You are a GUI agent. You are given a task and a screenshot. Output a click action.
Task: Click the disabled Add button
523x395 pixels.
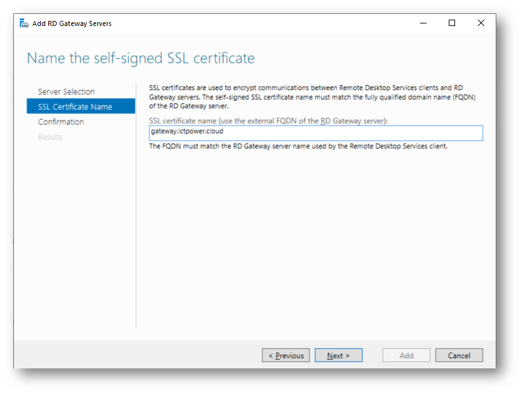[x=406, y=356]
